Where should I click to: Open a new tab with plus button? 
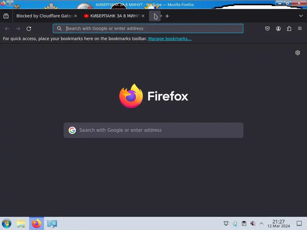click(x=167, y=16)
